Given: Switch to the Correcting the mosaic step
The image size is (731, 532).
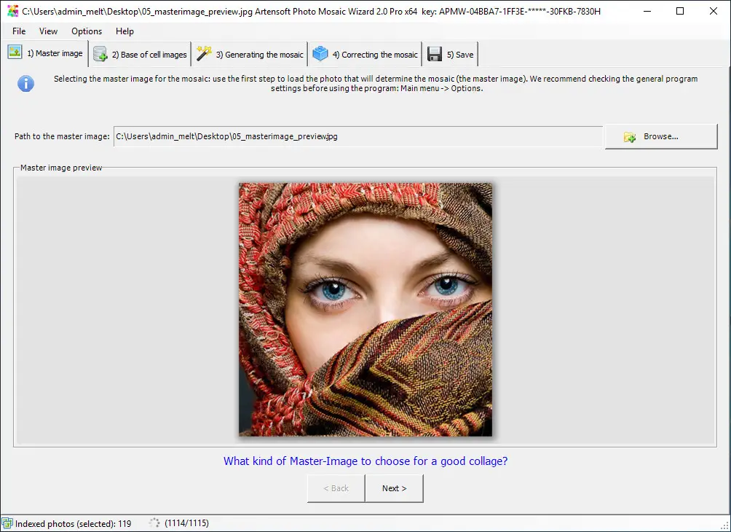Looking at the screenshot, I should [364, 53].
